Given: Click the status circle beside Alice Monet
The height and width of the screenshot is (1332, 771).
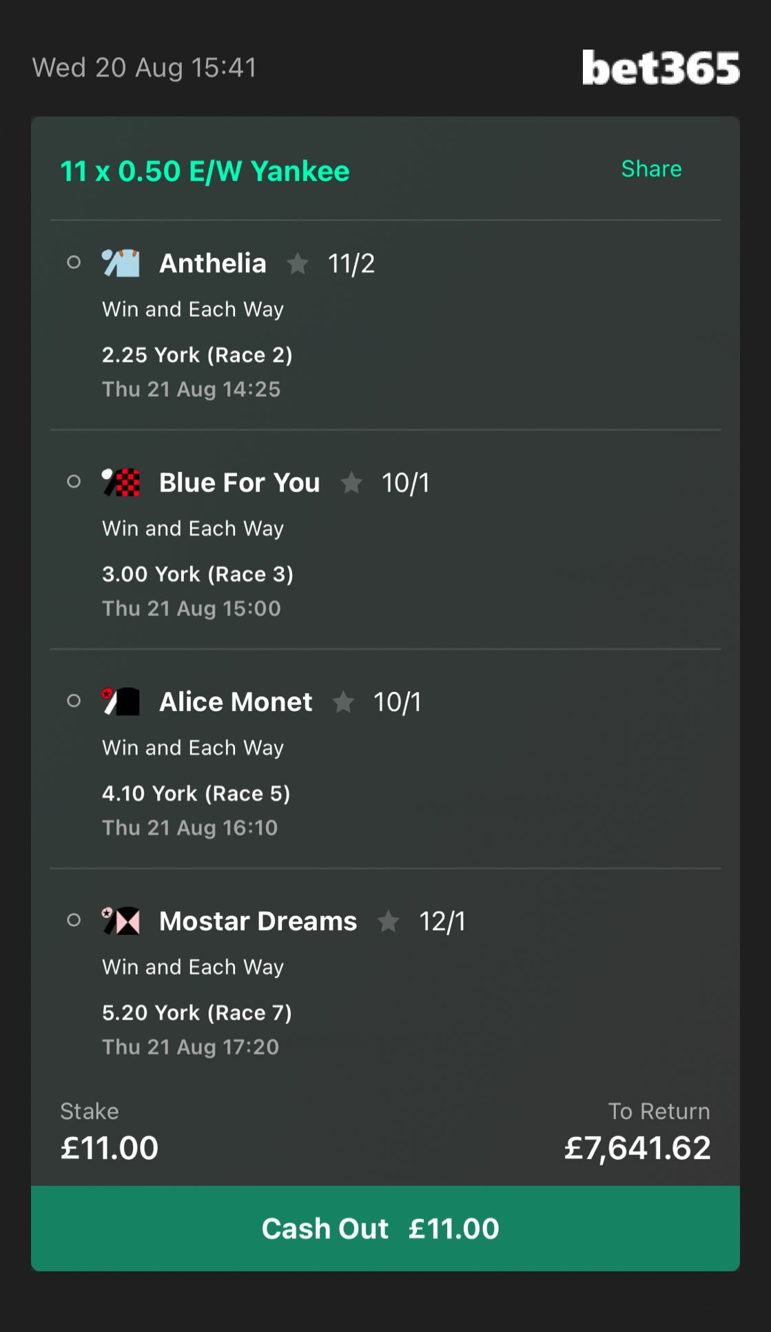Looking at the screenshot, I should pyautogui.click(x=74, y=701).
